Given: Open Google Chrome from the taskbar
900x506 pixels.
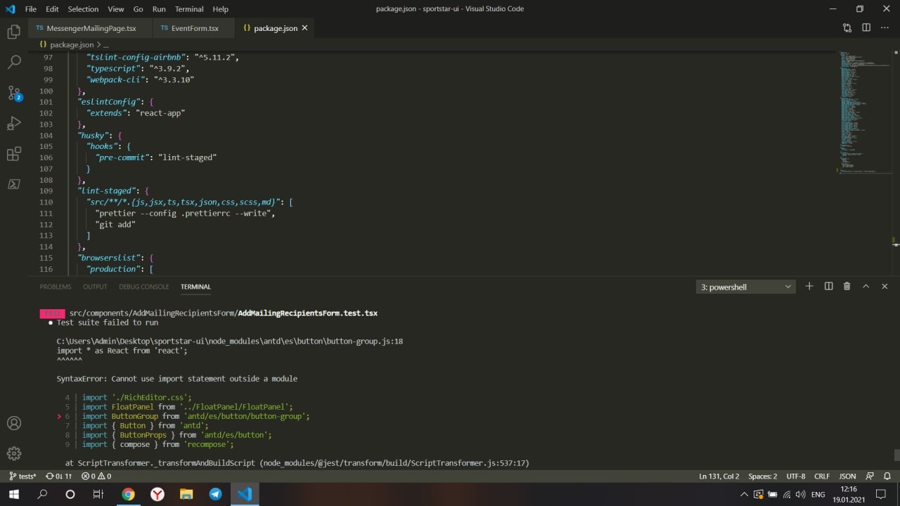Looking at the screenshot, I should (128, 494).
